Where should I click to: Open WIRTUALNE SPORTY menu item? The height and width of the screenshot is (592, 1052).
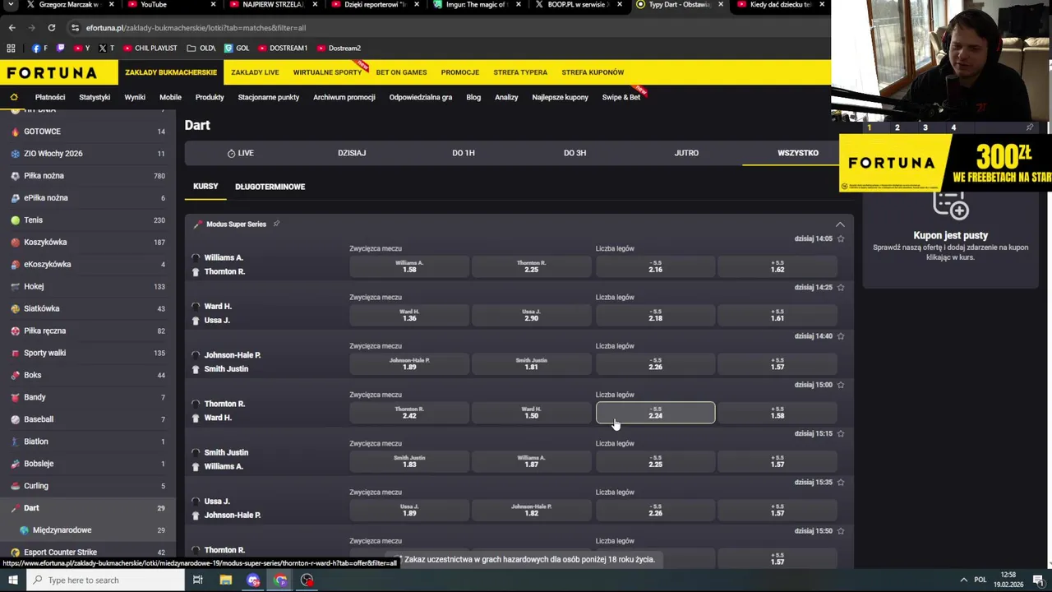pyautogui.click(x=327, y=72)
